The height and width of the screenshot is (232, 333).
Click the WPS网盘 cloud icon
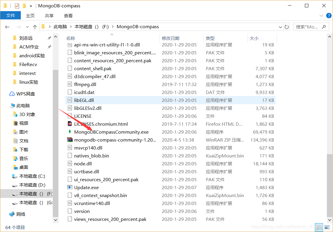pos(12,94)
